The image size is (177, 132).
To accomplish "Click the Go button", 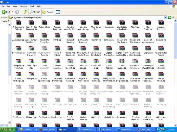I will coord(171,17).
